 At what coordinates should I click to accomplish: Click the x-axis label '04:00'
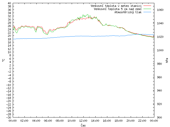pyautogui.click(x=36, y=121)
